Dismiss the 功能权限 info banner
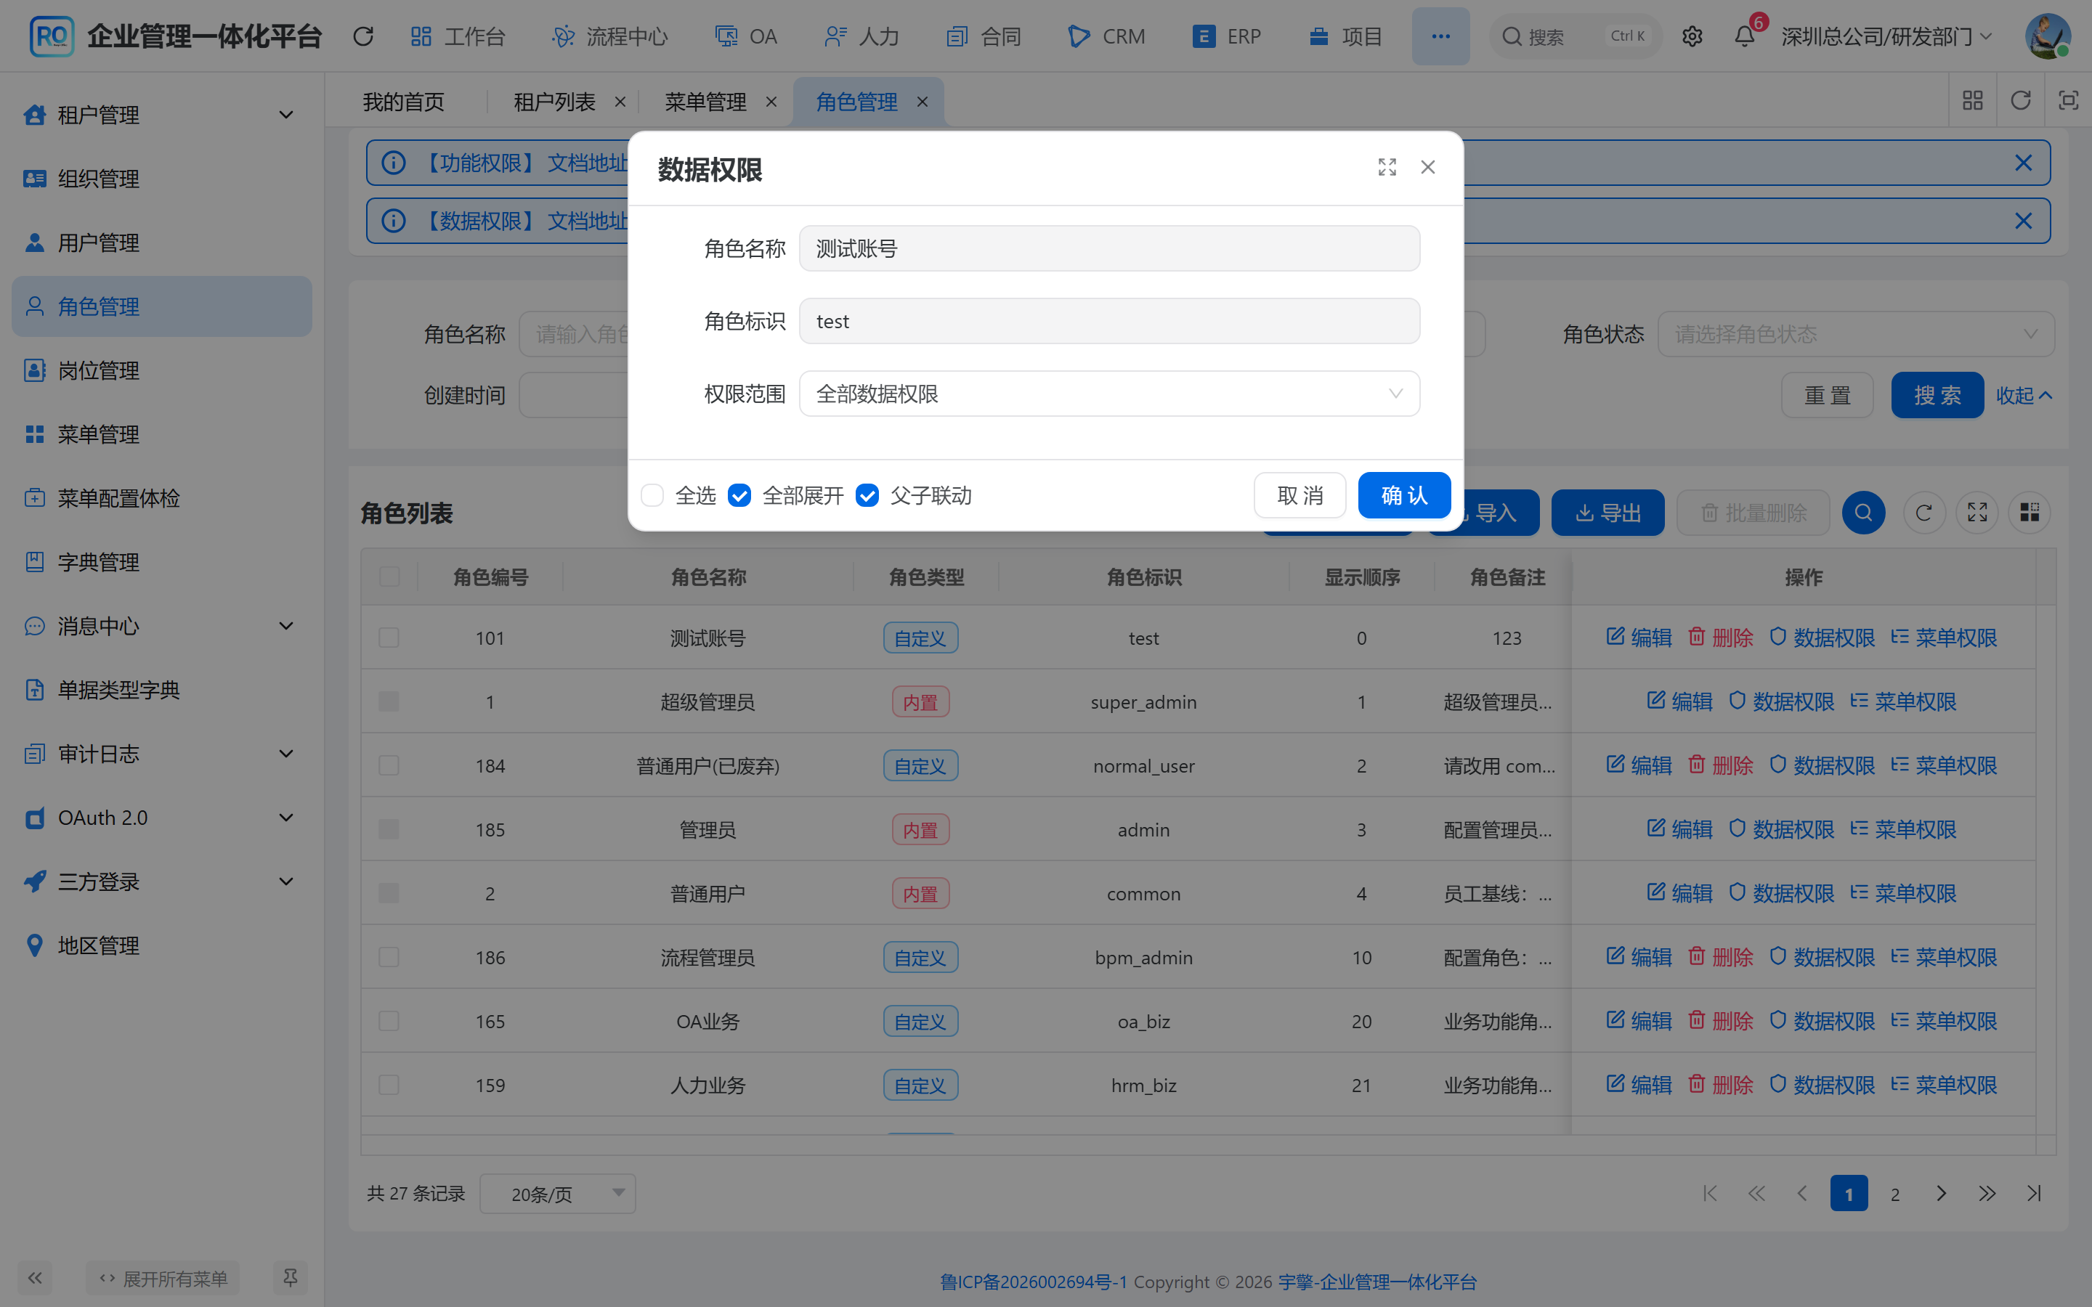This screenshot has height=1307, width=2092. click(2023, 163)
